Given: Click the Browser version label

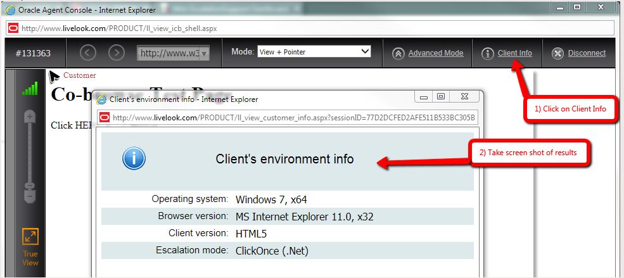Looking at the screenshot, I should (193, 216).
